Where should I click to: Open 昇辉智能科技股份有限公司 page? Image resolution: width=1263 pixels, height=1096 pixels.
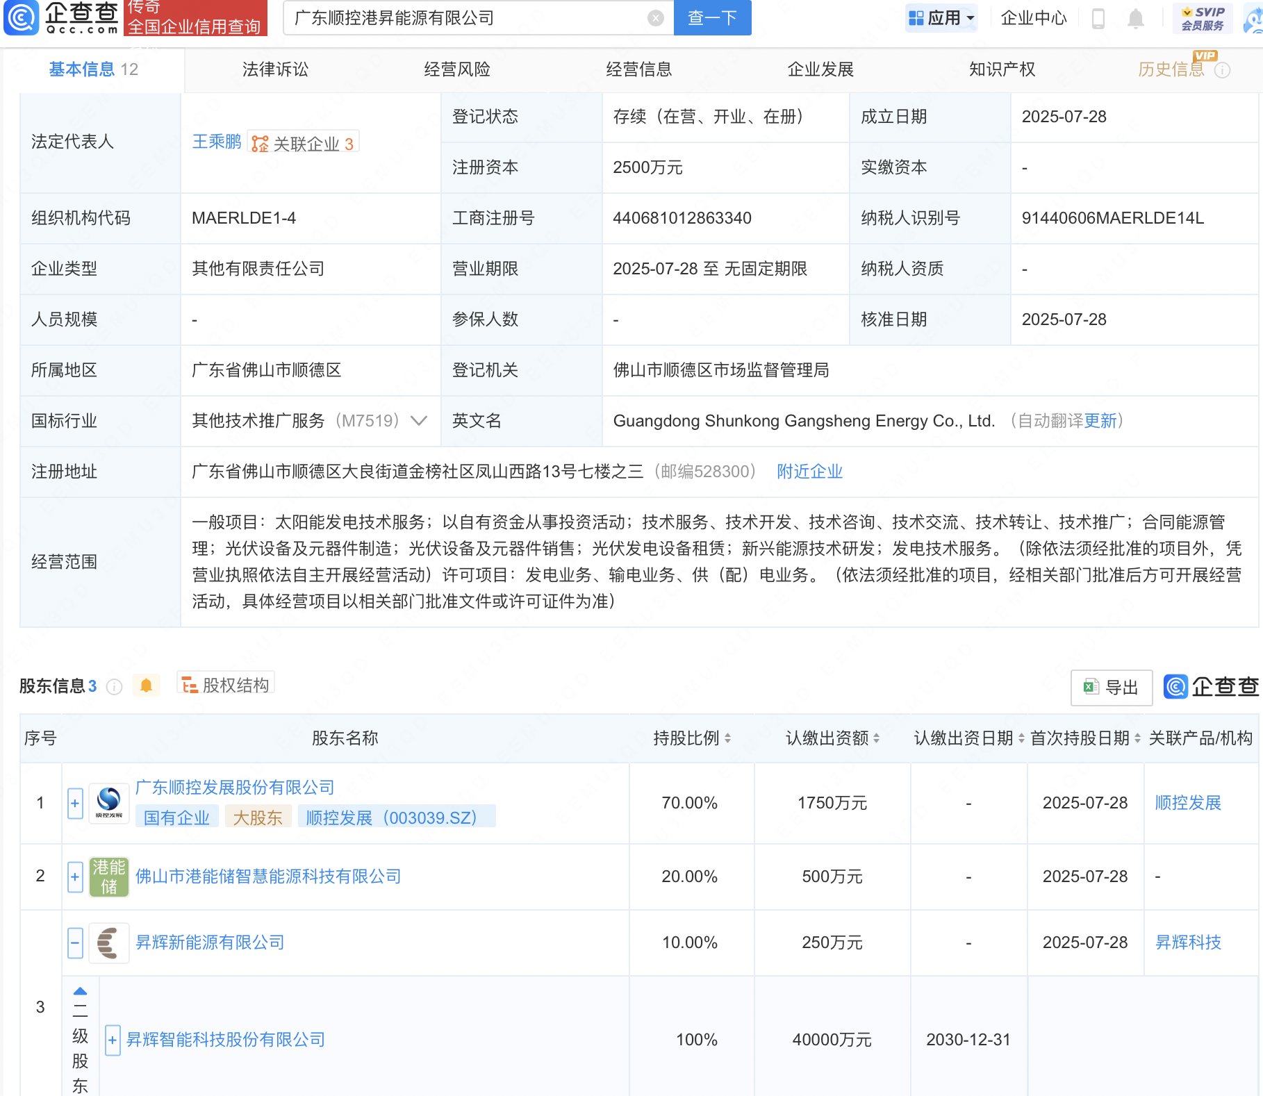[226, 1040]
